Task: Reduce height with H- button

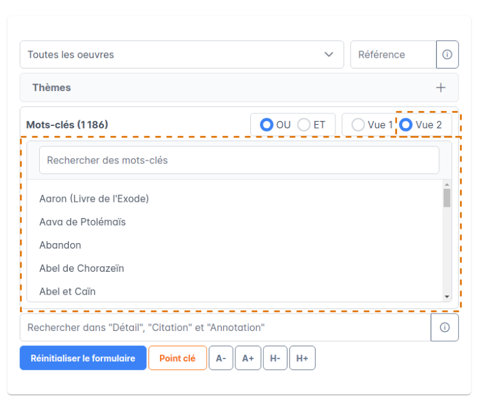Action: point(275,358)
